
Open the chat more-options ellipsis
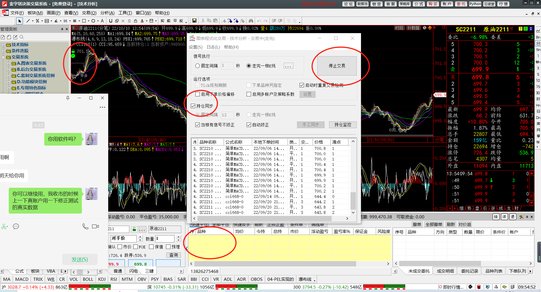102,107
